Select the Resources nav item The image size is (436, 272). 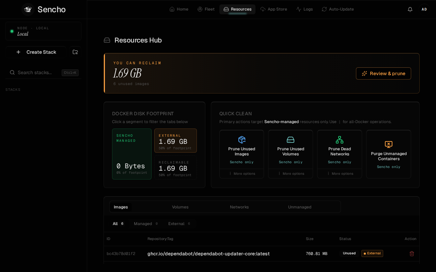tap(237, 9)
